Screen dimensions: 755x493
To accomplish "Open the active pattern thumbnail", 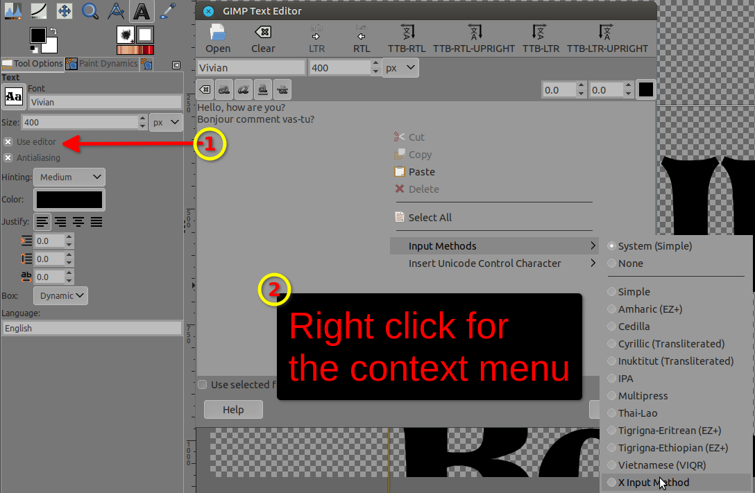I will click(145, 35).
